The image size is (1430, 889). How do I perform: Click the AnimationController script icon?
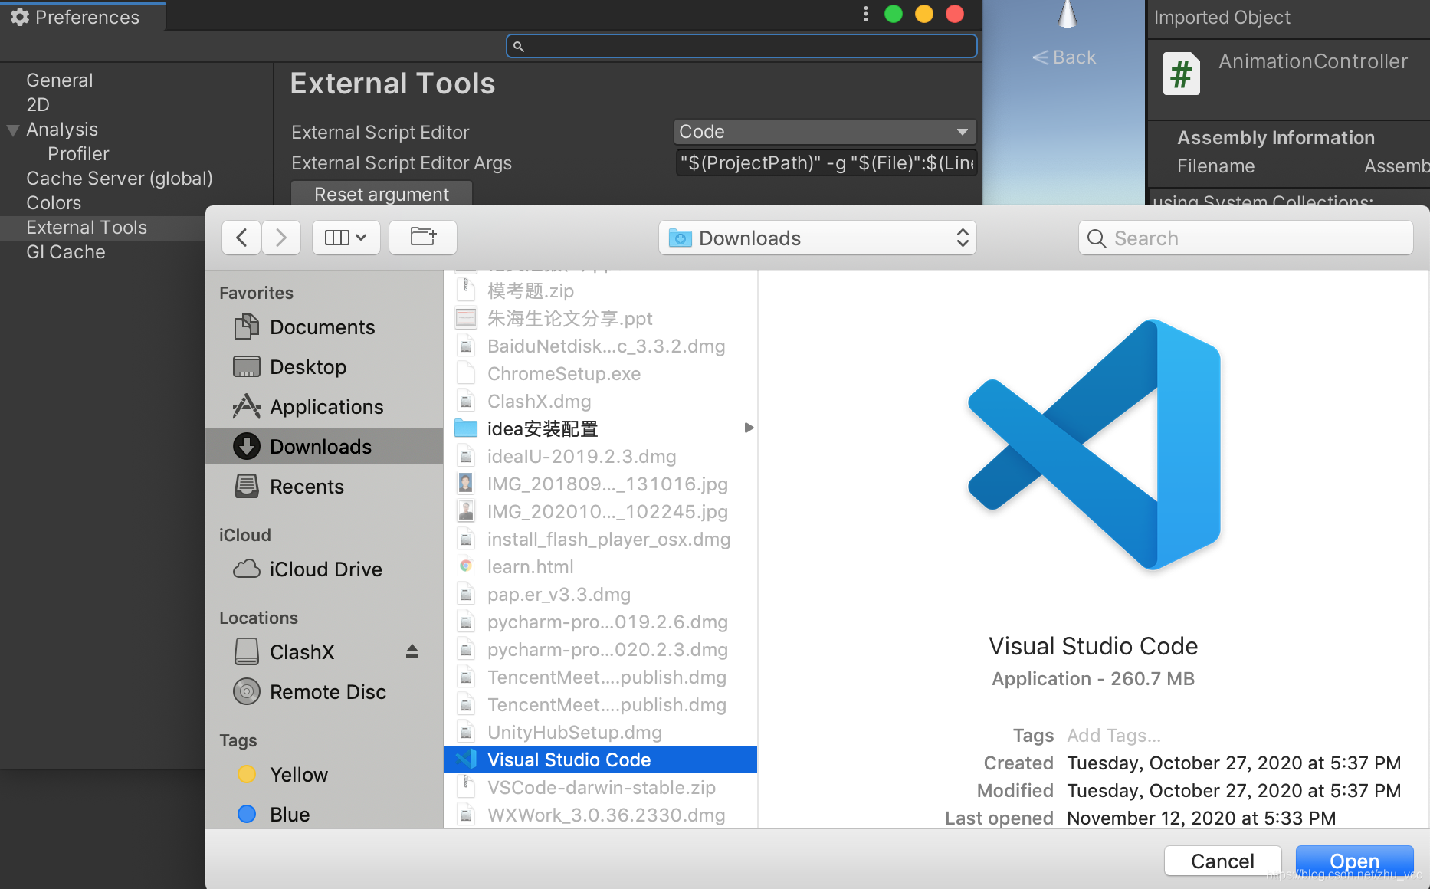coord(1181,74)
